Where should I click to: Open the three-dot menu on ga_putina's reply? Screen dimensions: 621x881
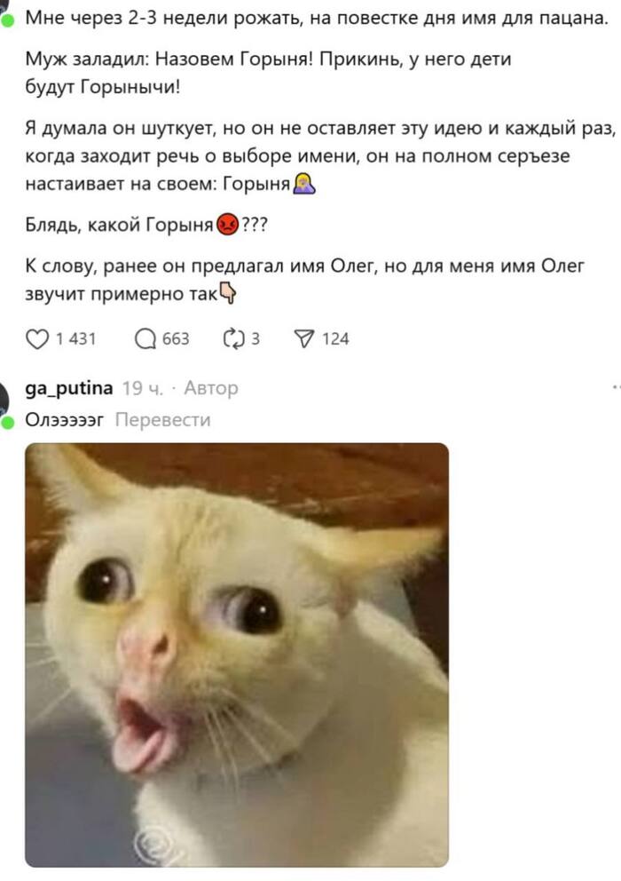point(616,386)
